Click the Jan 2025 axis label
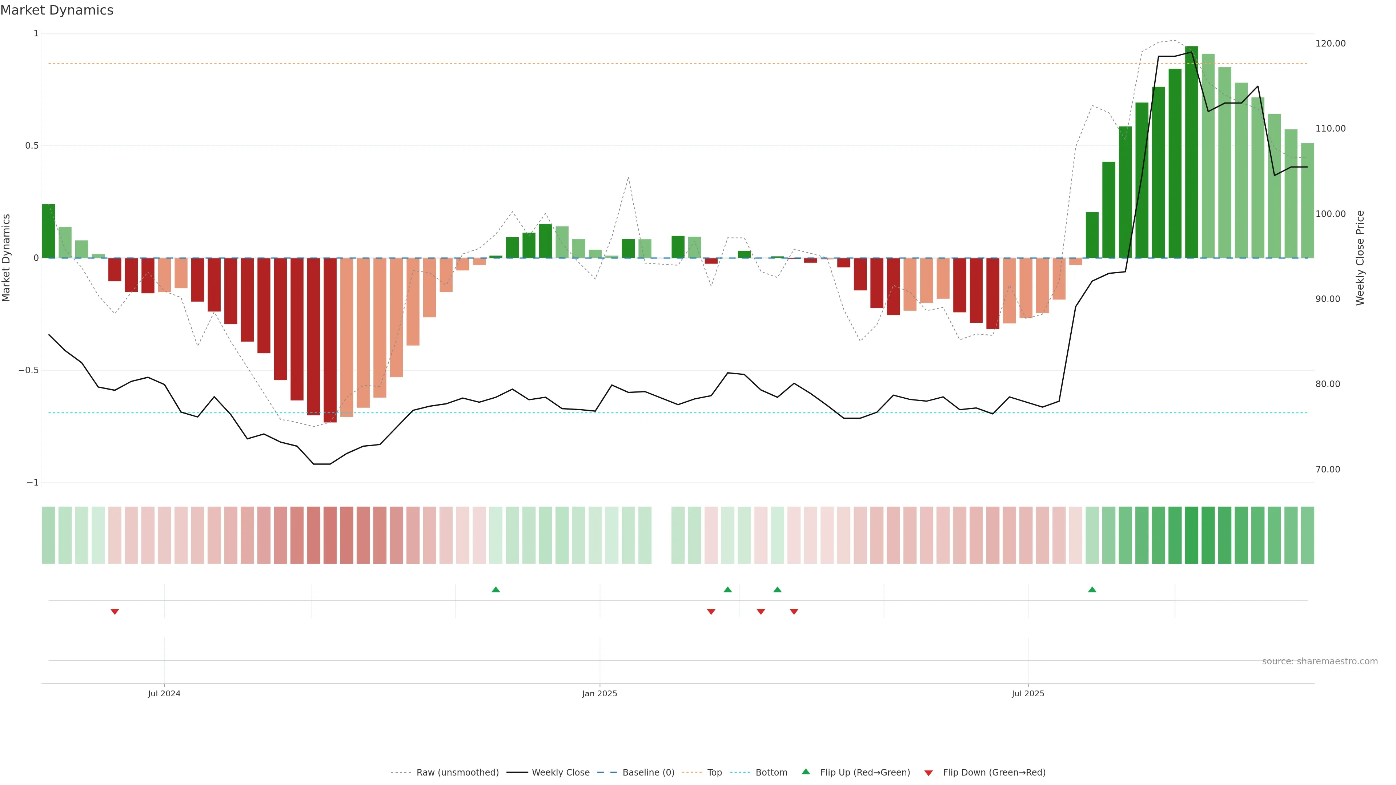1396x785 pixels. click(599, 693)
